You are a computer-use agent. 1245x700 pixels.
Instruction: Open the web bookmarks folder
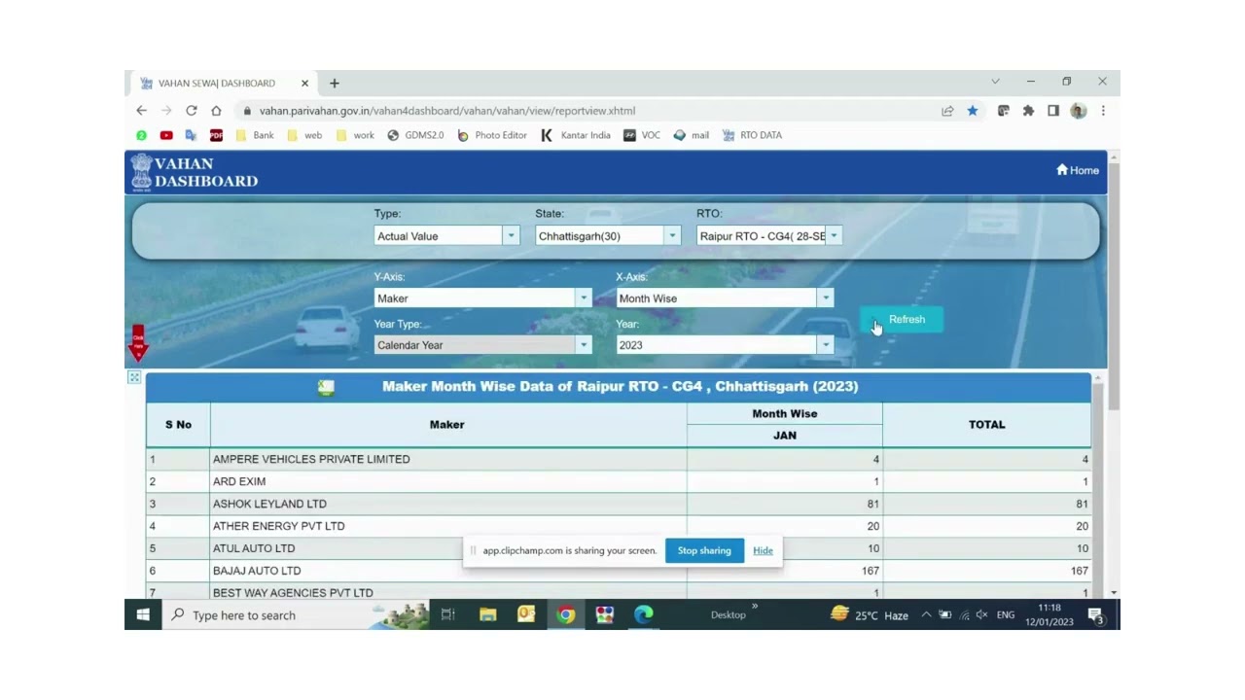point(304,135)
